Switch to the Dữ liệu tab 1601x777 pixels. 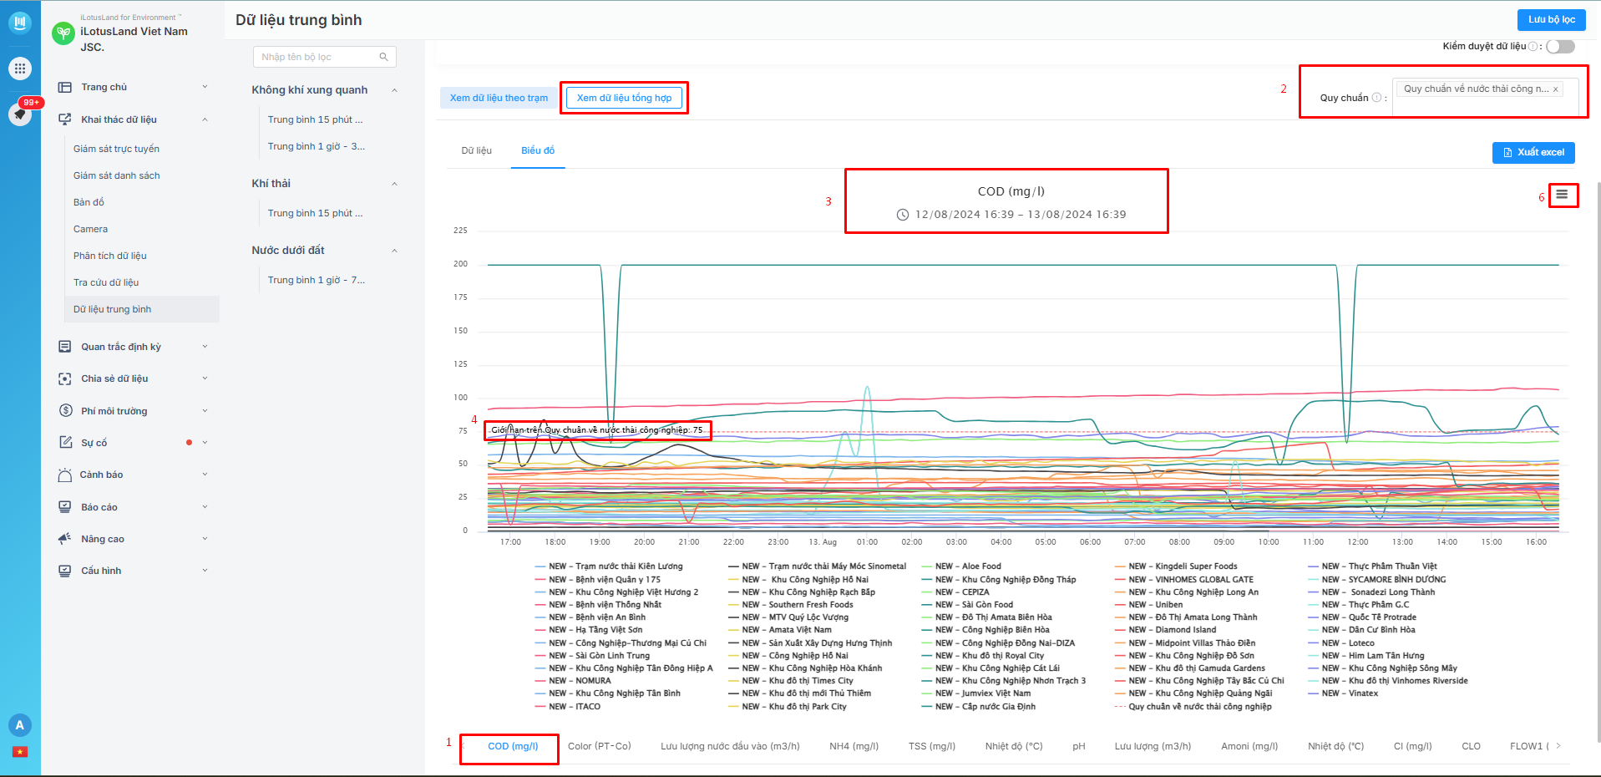click(476, 150)
